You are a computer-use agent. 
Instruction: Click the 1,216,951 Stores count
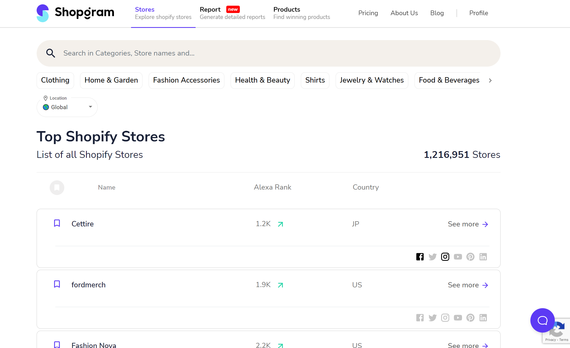pos(462,155)
